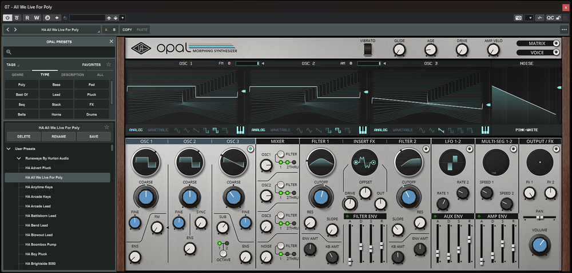The width and height of the screenshot is (572, 273).
Task: Click the side-chain activate waveform icon
Action: click(x=539, y=18)
